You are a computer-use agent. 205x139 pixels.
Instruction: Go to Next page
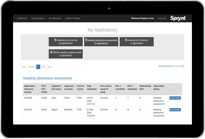point(43,67)
